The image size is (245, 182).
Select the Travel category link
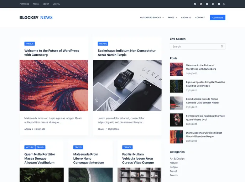point(173,171)
